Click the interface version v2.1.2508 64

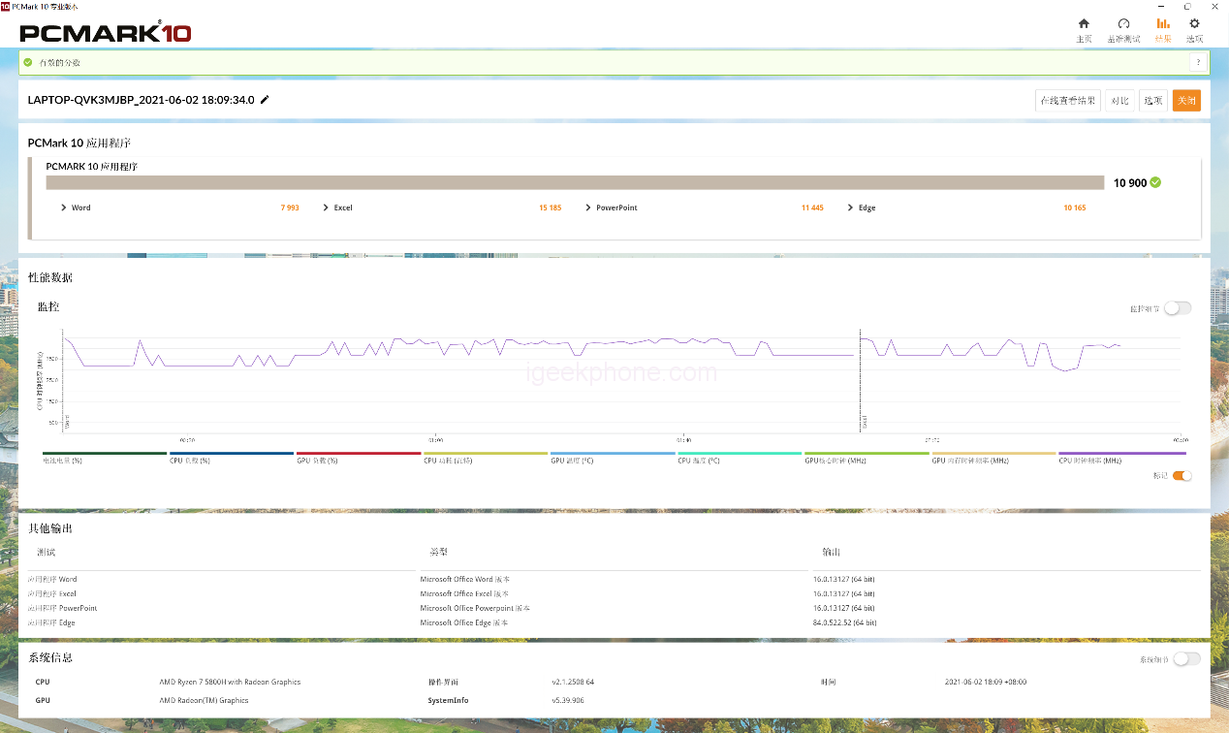point(573,682)
